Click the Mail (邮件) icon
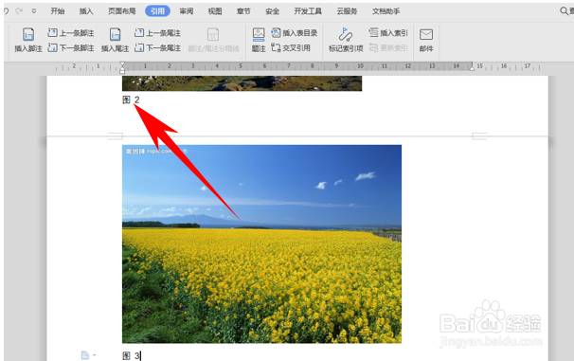 click(x=426, y=35)
